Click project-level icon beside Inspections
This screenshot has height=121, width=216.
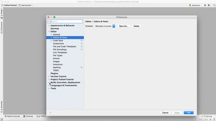(x=82, y=43)
